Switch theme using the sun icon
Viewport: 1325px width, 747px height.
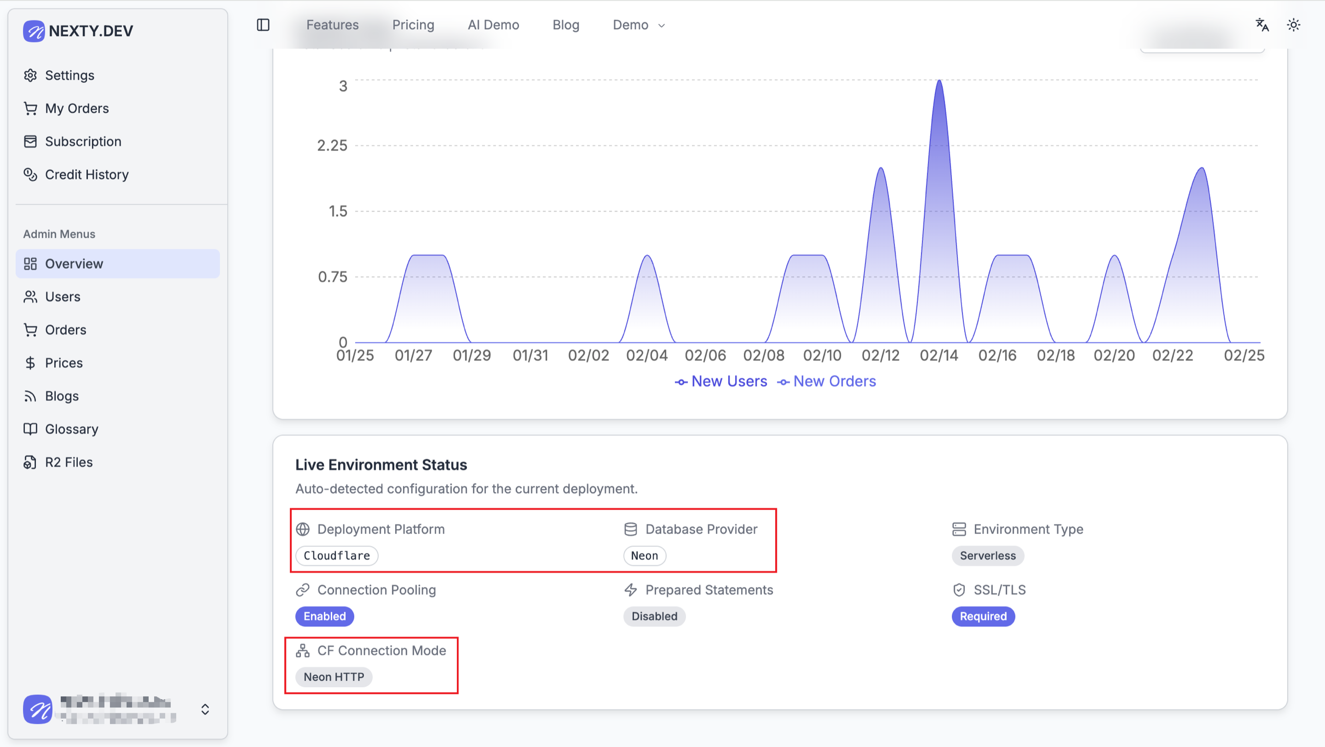point(1293,24)
